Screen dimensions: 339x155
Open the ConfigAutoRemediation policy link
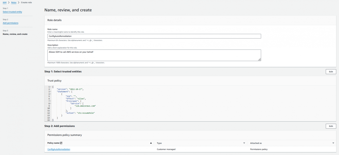click(59, 149)
